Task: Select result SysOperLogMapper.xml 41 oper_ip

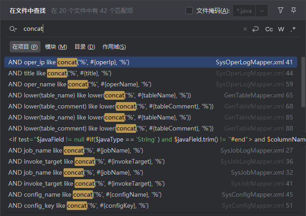Action: (x=150, y=62)
